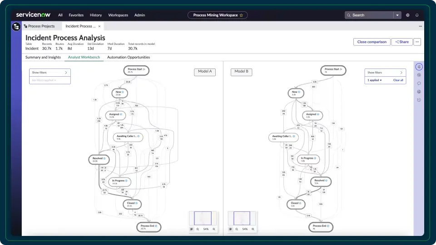This screenshot has width=436, height=245.
Task: Click Close comparison button
Action: click(372, 42)
